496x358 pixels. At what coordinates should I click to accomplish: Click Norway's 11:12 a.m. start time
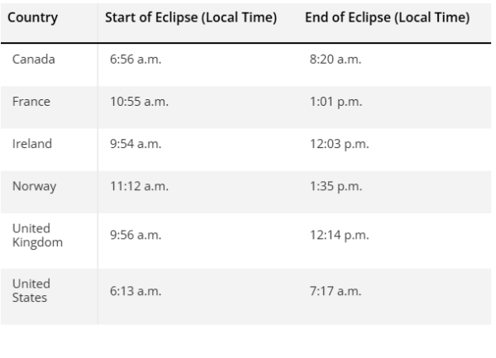point(139,186)
